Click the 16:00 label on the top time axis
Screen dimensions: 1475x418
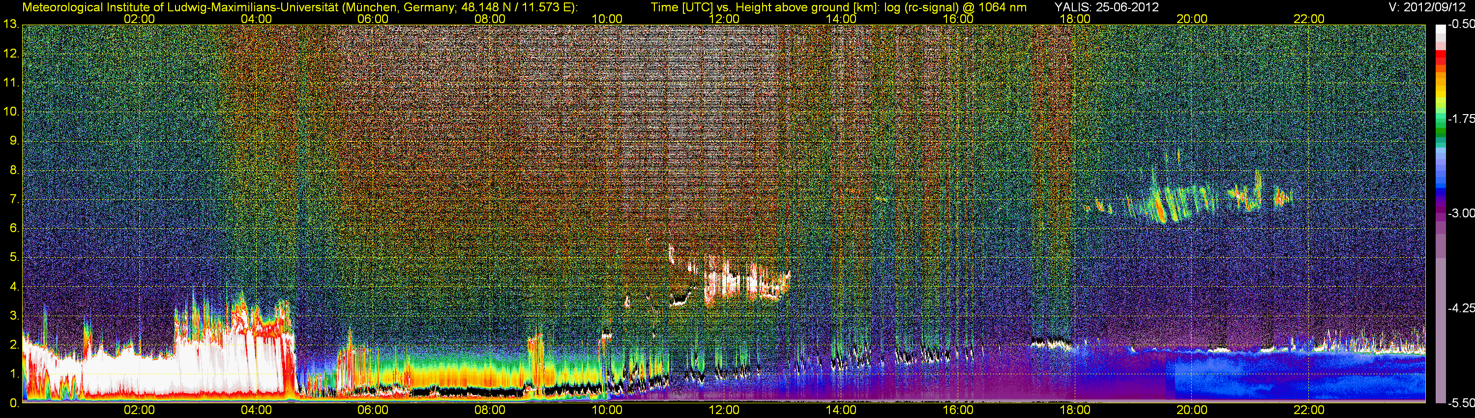coord(958,19)
